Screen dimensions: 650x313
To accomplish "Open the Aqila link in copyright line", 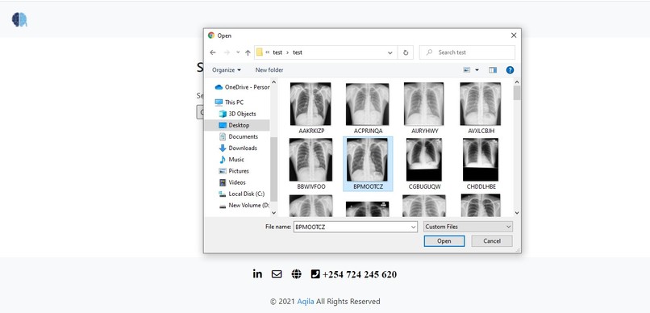I will pos(306,302).
